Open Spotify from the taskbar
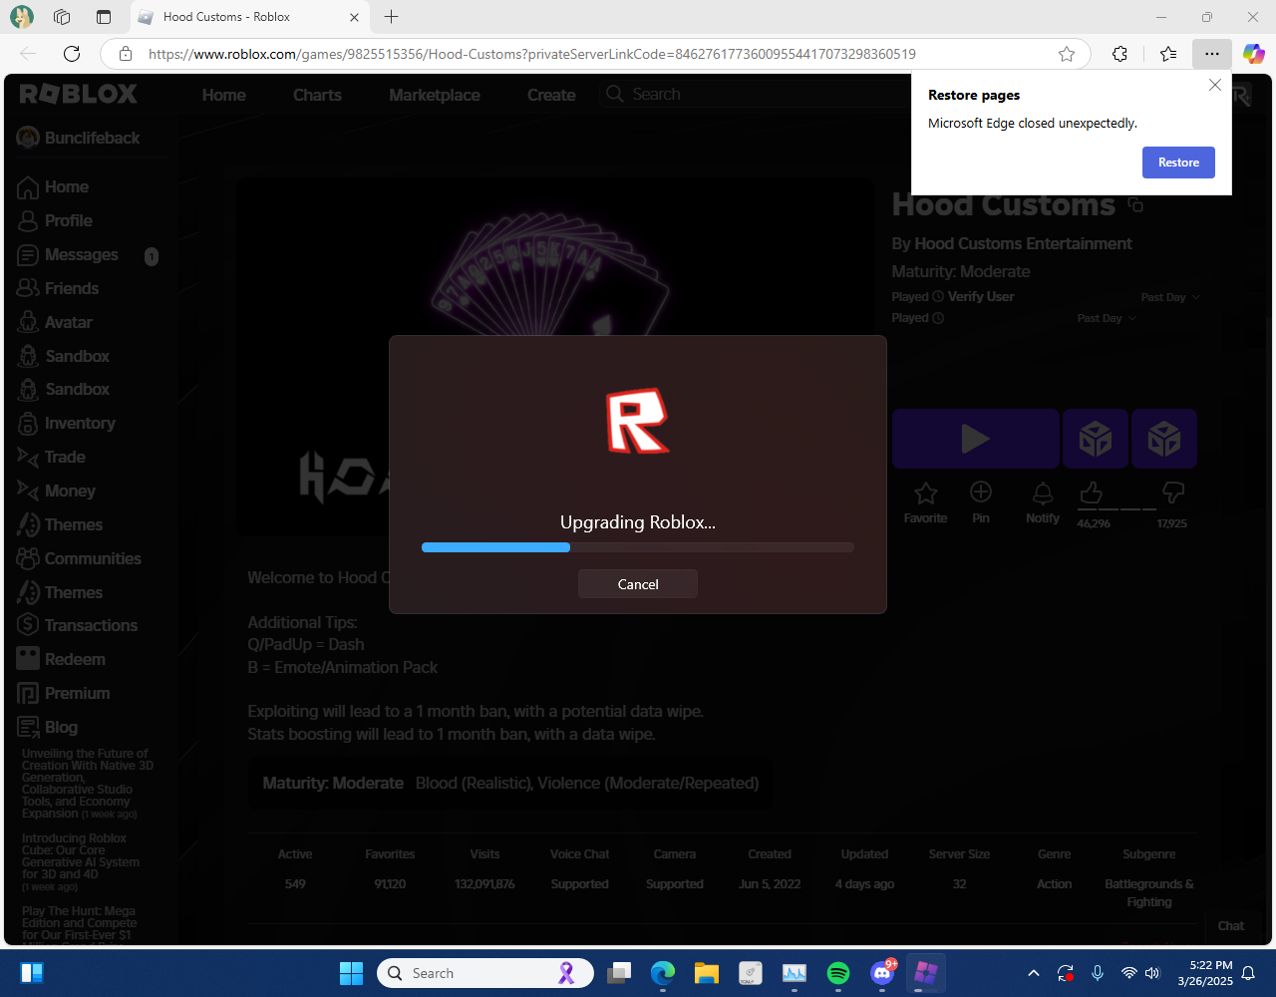The image size is (1276, 997). 838,973
